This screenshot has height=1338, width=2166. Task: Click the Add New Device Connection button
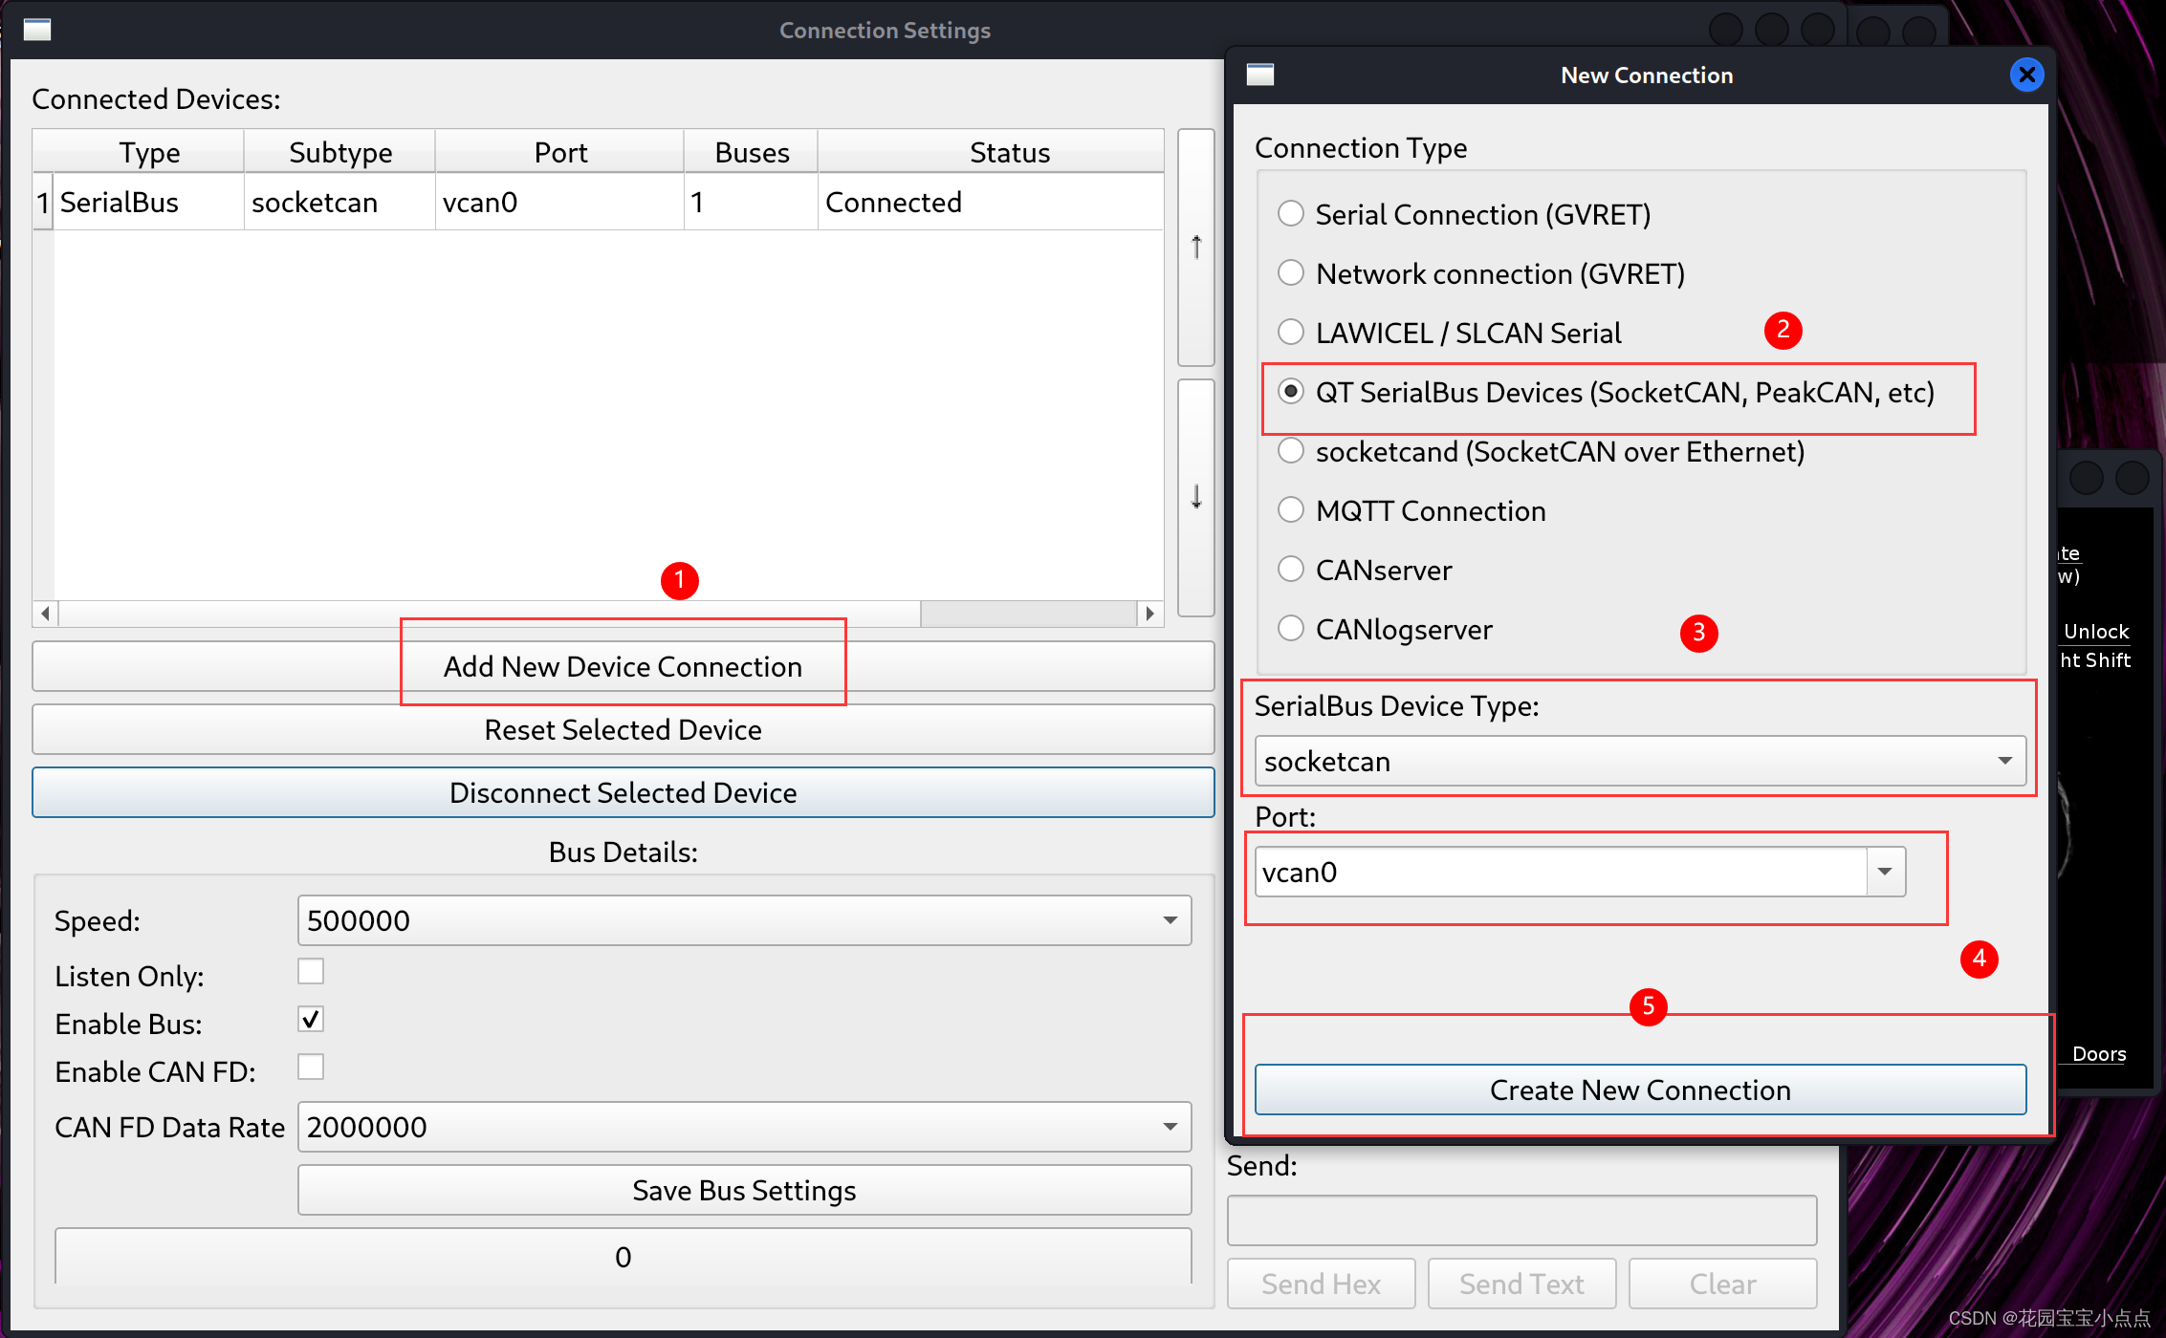(x=623, y=666)
